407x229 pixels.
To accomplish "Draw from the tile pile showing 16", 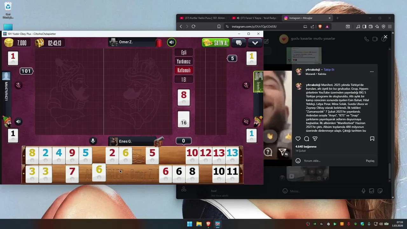I will pos(184,119).
